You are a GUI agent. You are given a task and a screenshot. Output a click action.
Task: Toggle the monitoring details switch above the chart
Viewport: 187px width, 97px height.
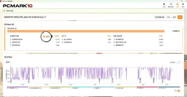pyautogui.click(x=178, y=62)
